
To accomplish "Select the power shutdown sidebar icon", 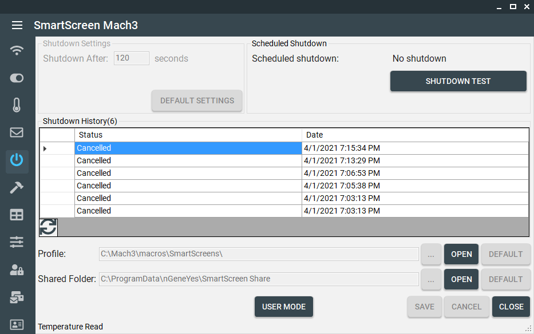I will coord(17,160).
